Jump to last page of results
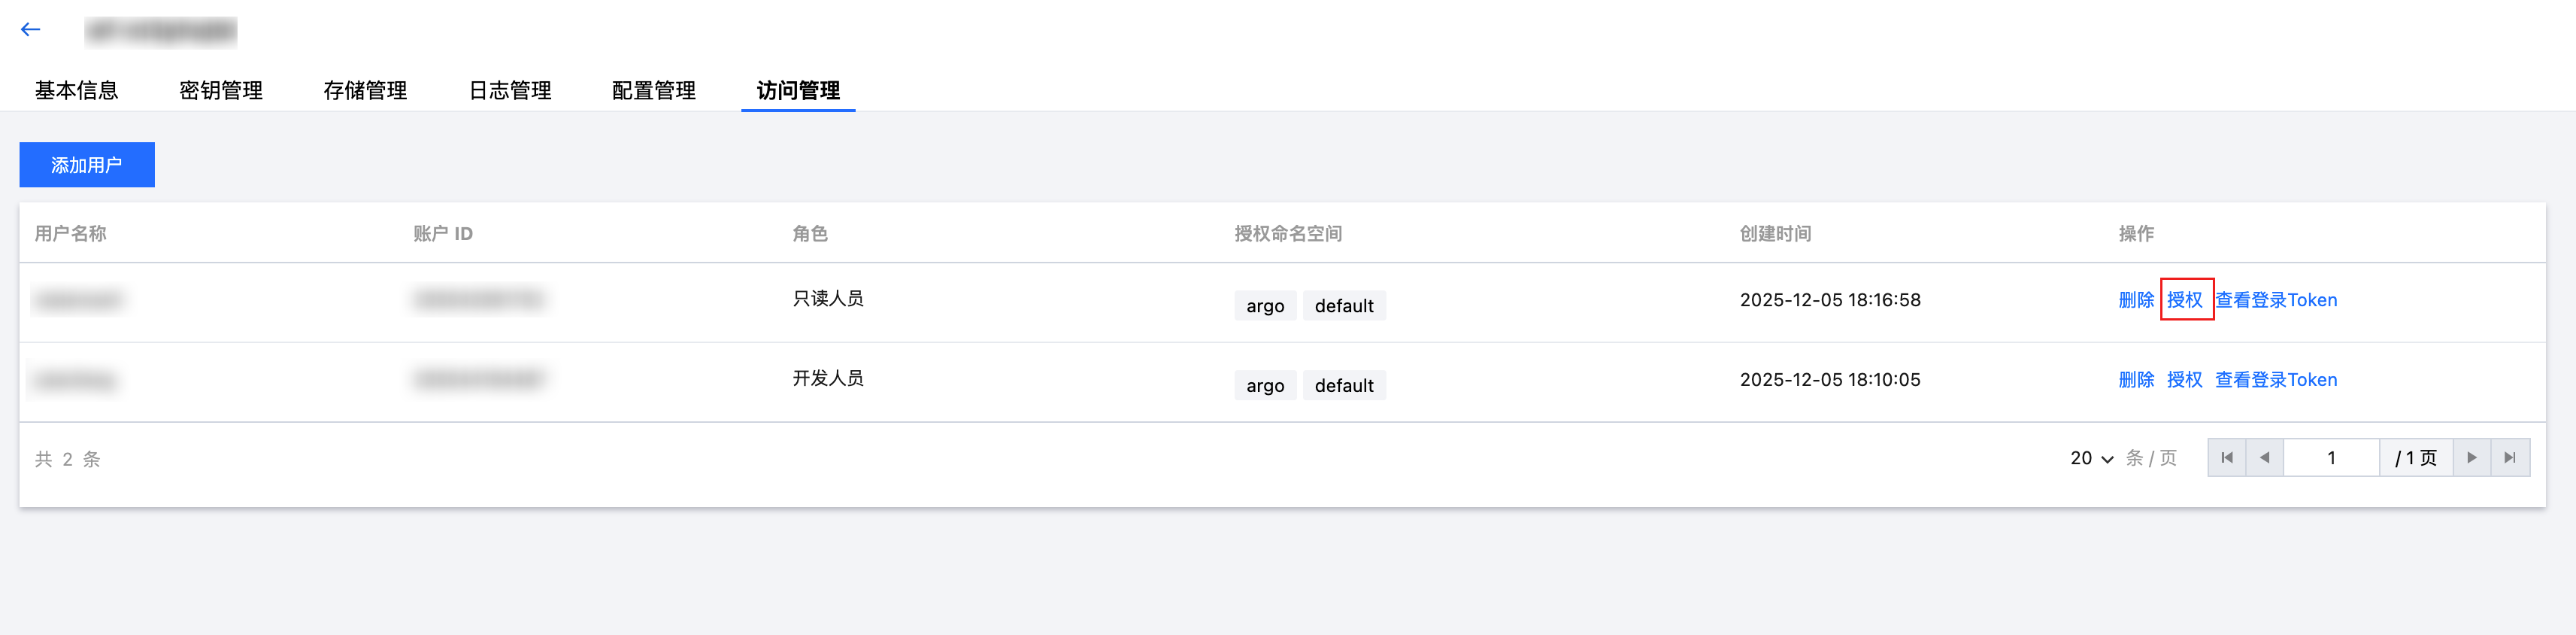 click(2509, 458)
